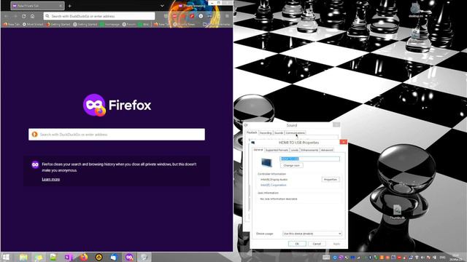Screen dimensions: 467x262
Task: Open the Windows Start button
Action: 6,257
